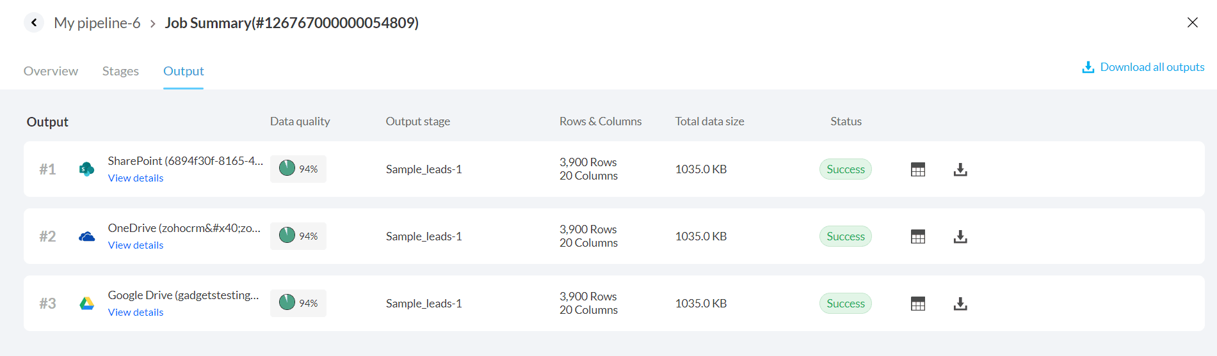Image resolution: width=1217 pixels, height=356 pixels.
Task: Open table preview for SharePoint output
Action: [x=917, y=169]
